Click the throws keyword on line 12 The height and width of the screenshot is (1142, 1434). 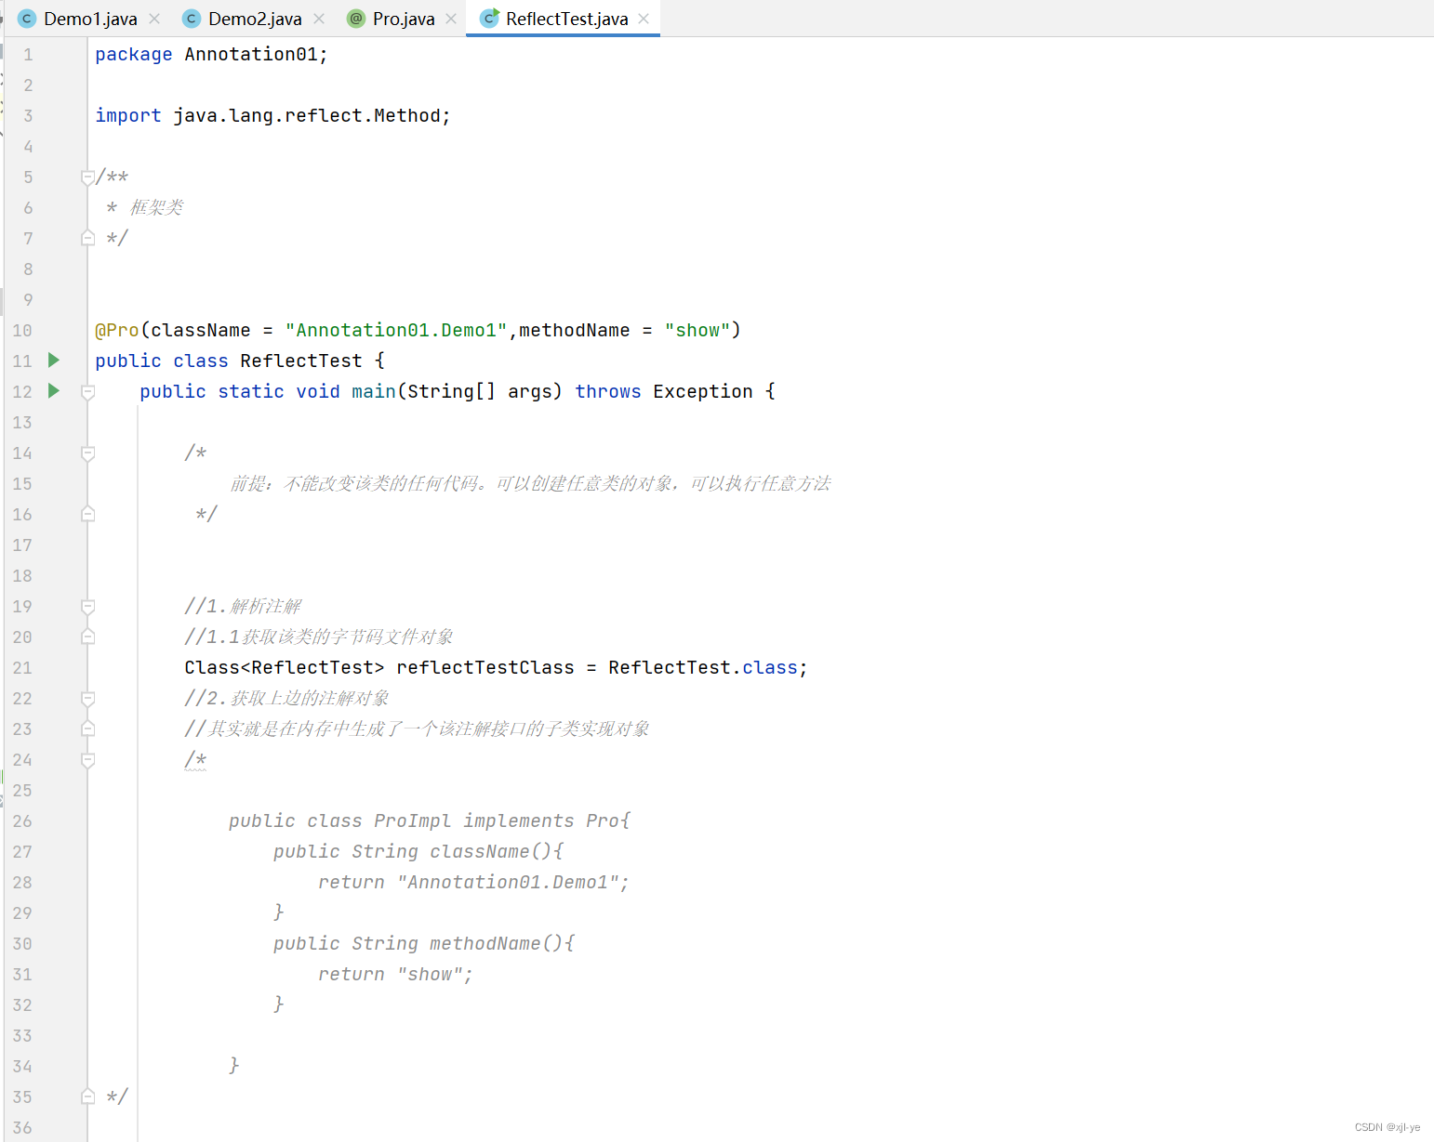point(608,391)
